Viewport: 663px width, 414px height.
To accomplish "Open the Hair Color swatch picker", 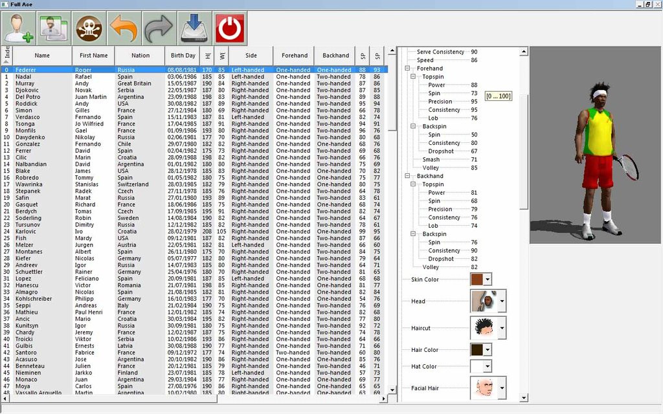I will click(487, 350).
